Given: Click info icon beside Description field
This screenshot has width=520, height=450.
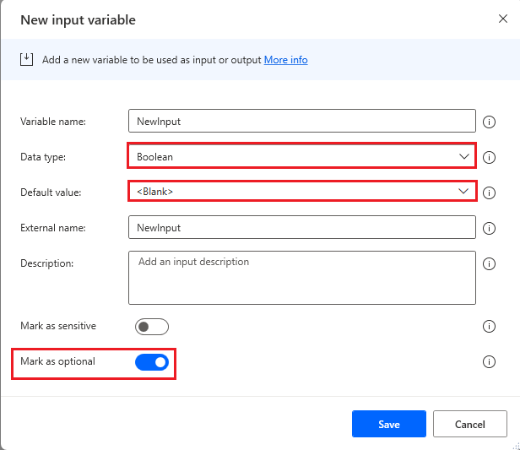Looking at the screenshot, I should [489, 263].
